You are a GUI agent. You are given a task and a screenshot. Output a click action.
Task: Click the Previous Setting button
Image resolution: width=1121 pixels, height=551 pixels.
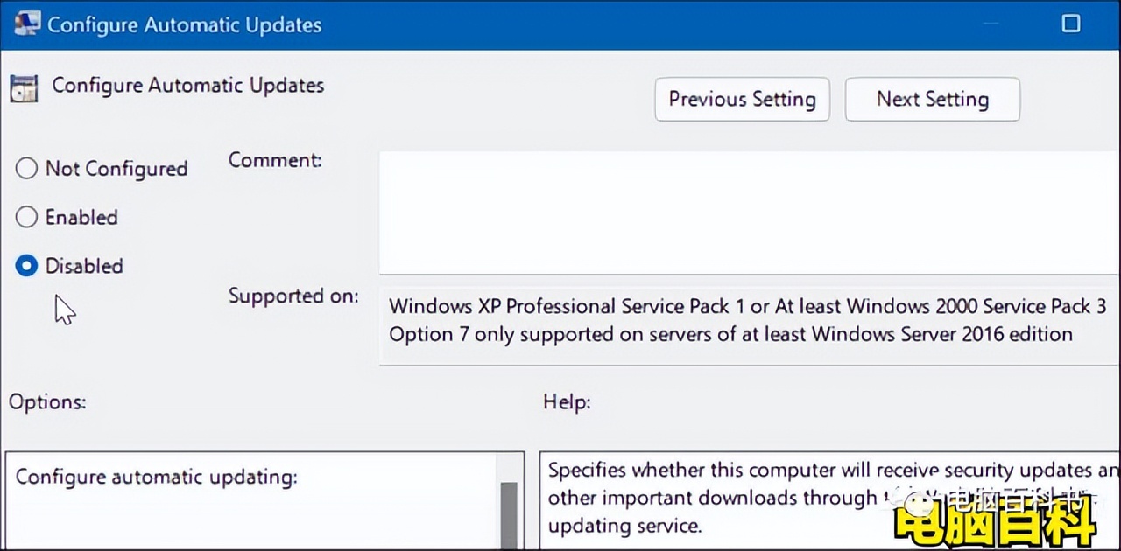coord(741,99)
